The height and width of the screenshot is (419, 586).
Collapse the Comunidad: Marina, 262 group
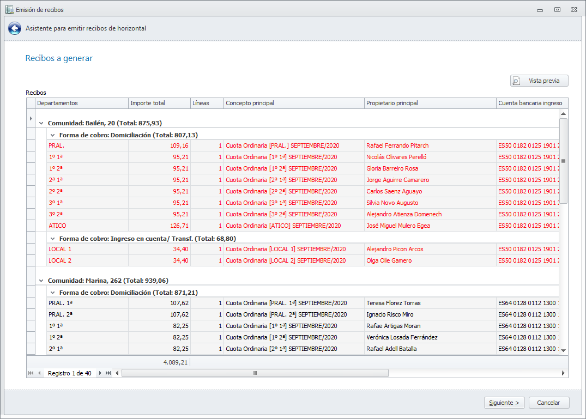coord(41,281)
